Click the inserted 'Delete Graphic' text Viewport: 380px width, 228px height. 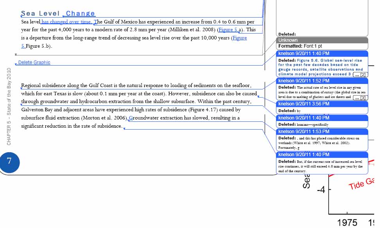[x=34, y=62]
